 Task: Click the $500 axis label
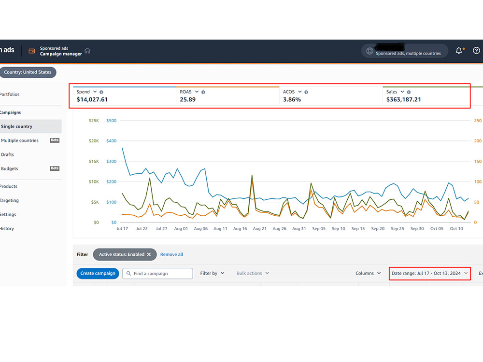(x=112, y=121)
